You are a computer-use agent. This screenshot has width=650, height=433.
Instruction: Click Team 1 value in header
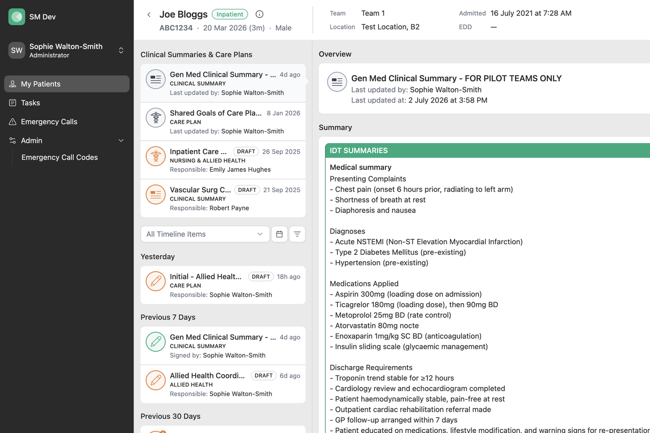[373, 13]
